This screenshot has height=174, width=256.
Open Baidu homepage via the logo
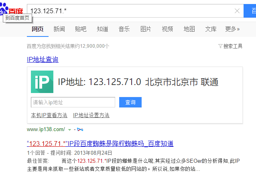point(11,9)
